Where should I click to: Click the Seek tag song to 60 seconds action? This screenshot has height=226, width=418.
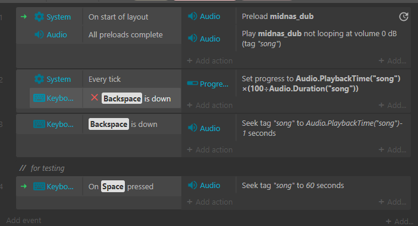293,185
